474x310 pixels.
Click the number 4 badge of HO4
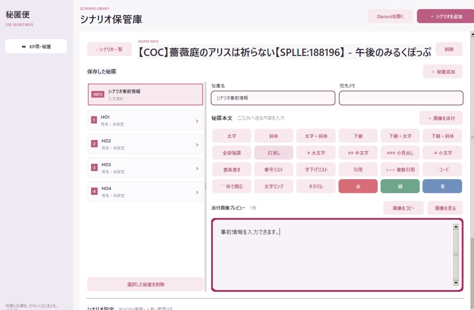point(94,191)
